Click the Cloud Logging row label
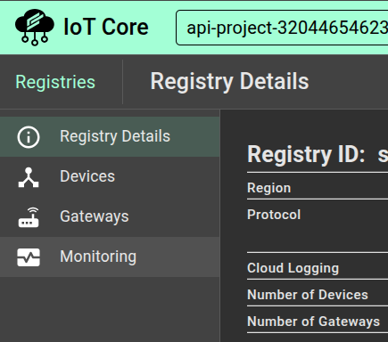Viewport: 388px width, 342px height. (293, 268)
